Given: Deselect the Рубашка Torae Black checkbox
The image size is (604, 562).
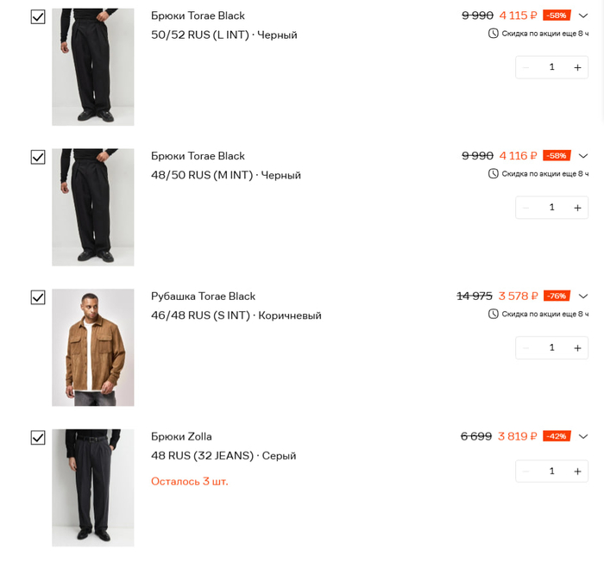Looking at the screenshot, I should [x=38, y=297].
